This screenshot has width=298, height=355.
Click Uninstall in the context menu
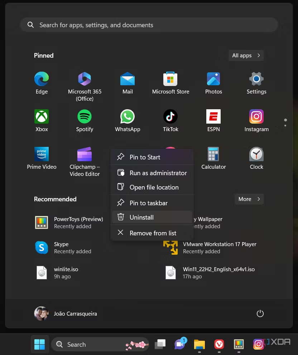pos(152,217)
